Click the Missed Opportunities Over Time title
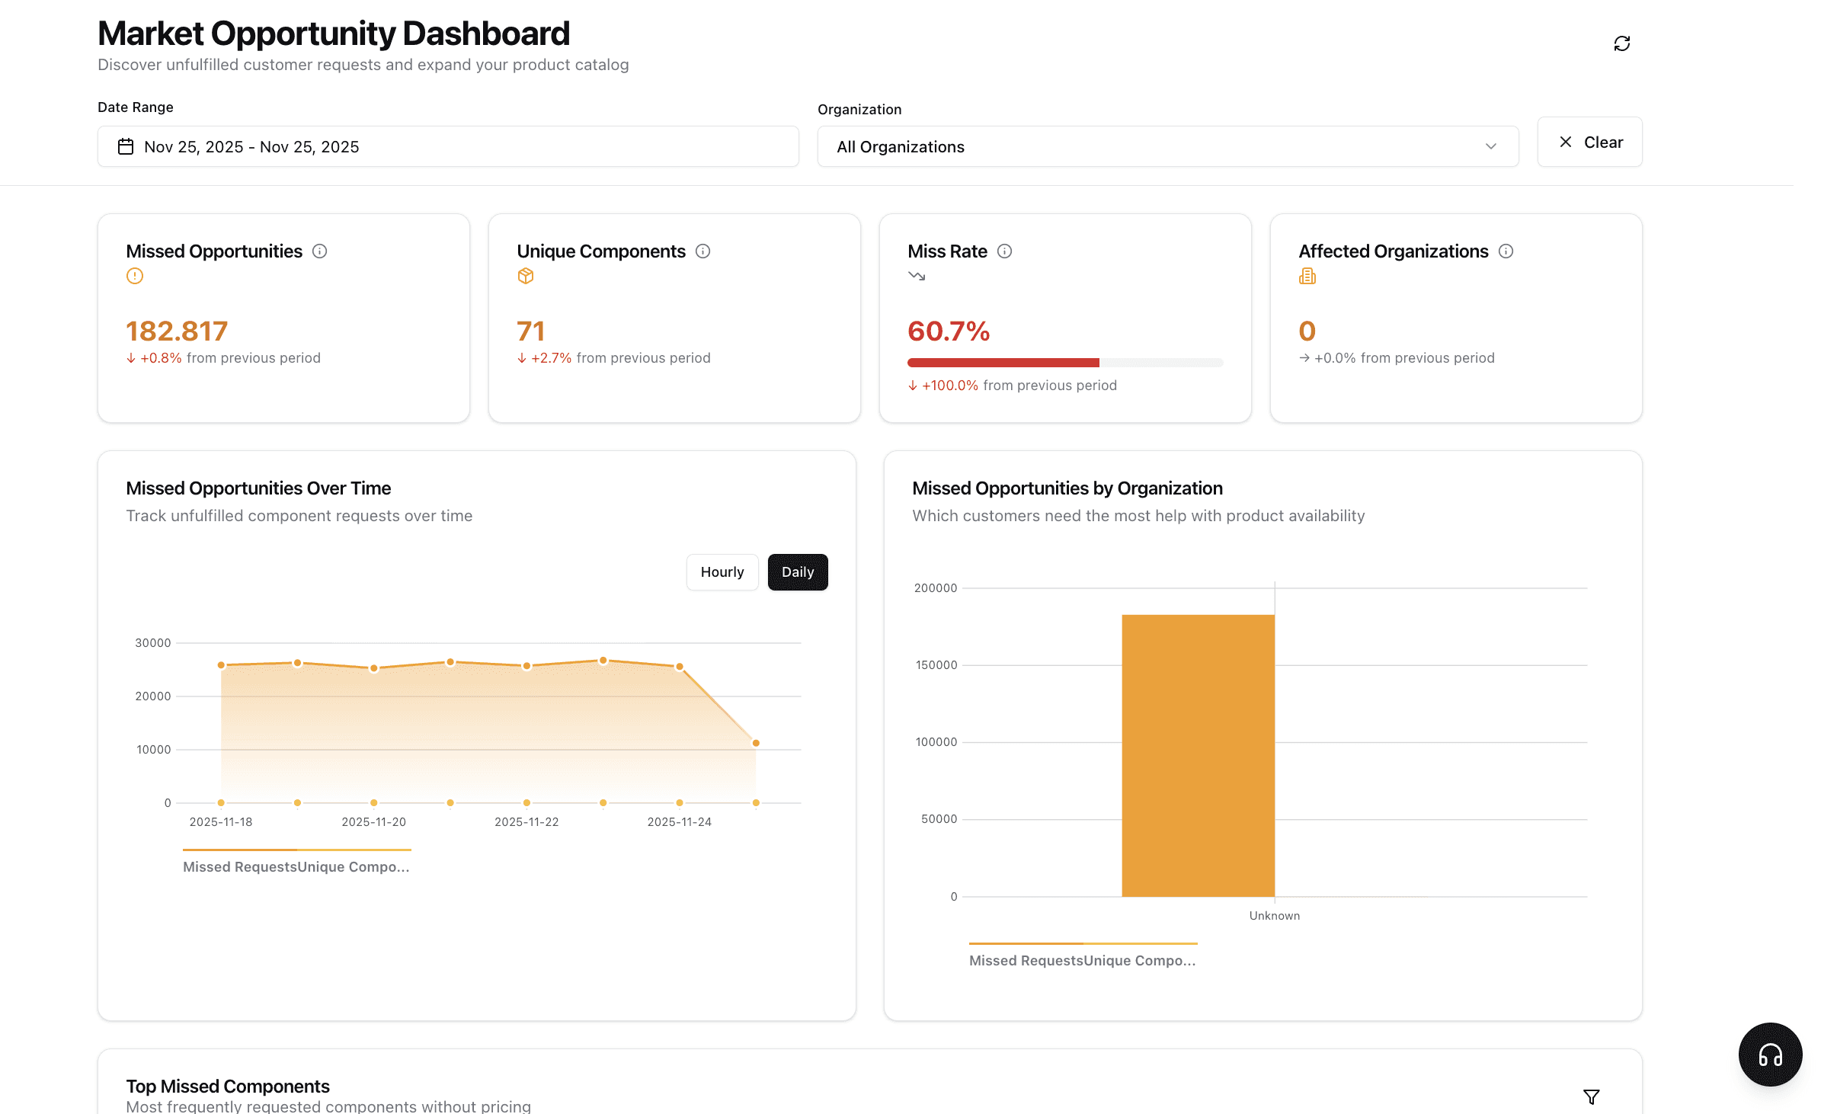 coord(258,488)
